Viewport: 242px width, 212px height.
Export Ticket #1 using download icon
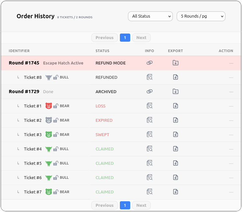click(x=175, y=106)
